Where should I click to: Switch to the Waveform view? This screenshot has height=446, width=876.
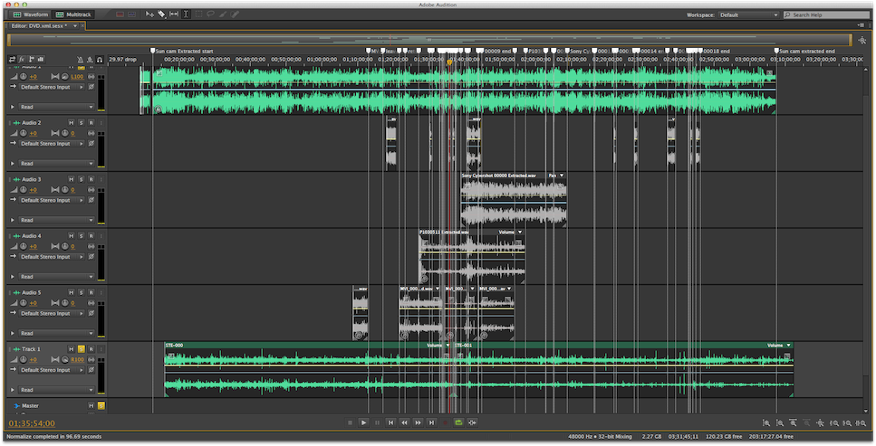pos(31,15)
